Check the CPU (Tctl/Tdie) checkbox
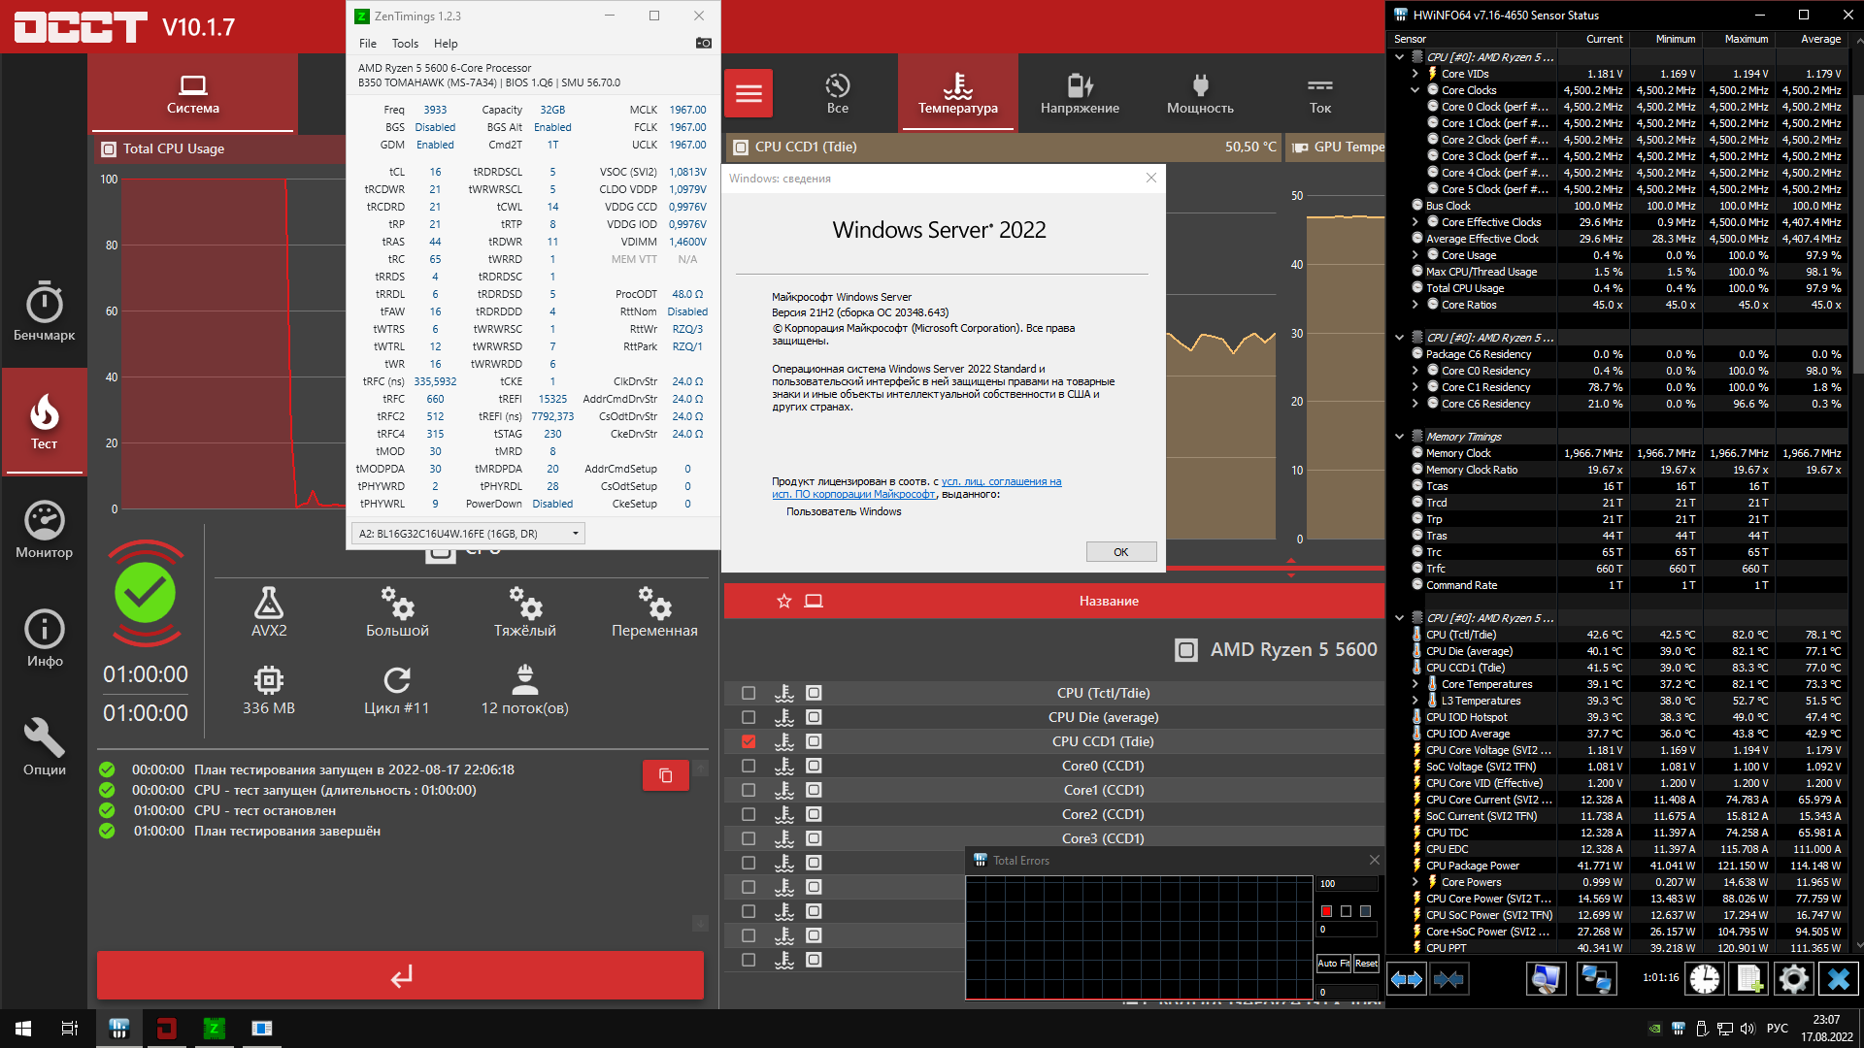This screenshot has height=1048, width=1864. [749, 693]
